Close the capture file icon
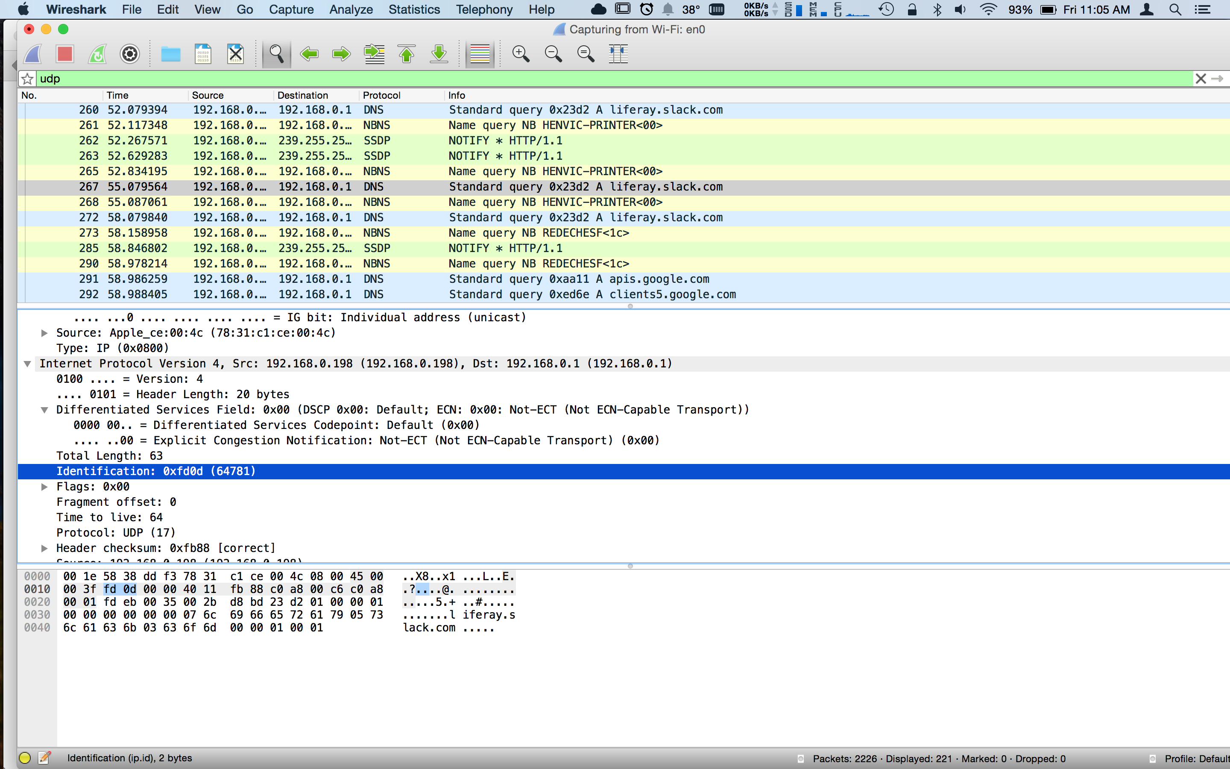The image size is (1230, 769). coord(235,54)
